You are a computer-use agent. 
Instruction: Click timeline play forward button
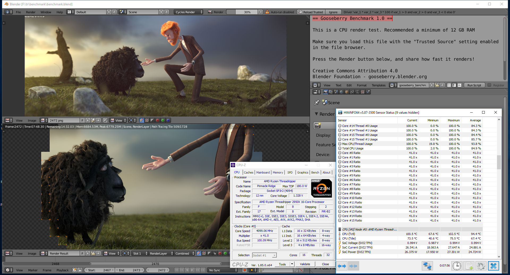(x=192, y=270)
